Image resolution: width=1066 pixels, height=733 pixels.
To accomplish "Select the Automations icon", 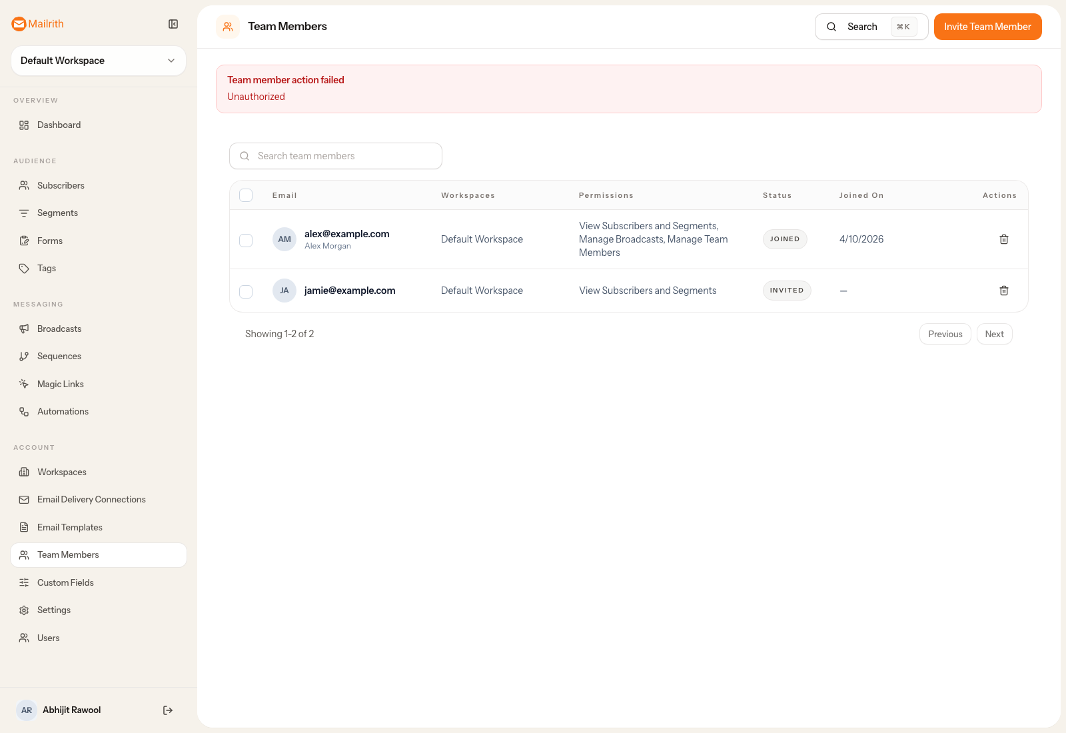I will tap(24, 411).
